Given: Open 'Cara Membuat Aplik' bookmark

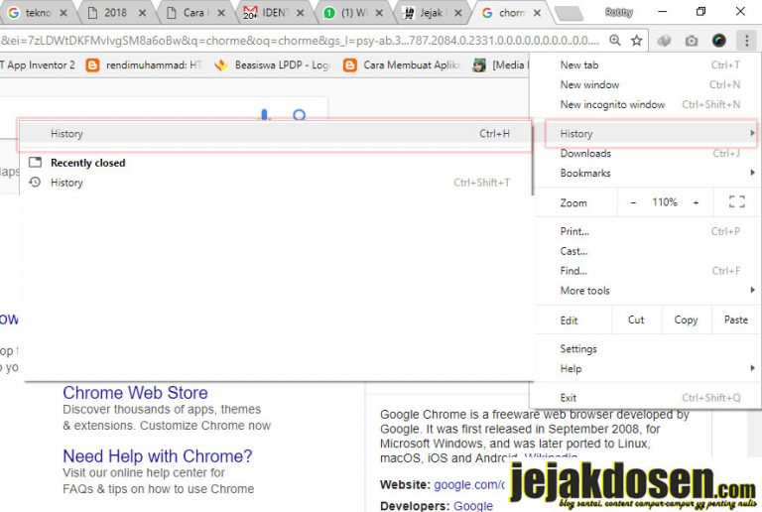Looking at the screenshot, I should (x=402, y=65).
